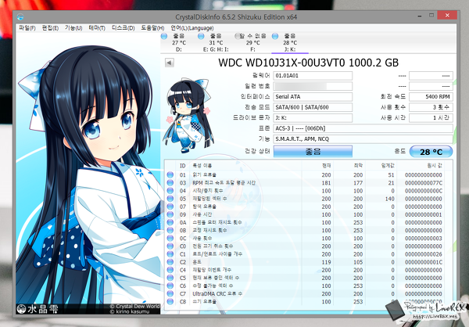Click the large Shizuku character artwork
469x327 pixels.
pos(88,174)
